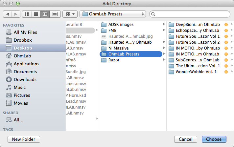Switch to Cover Flow view
Screen dimensions: 234x147
[x=55, y=14]
